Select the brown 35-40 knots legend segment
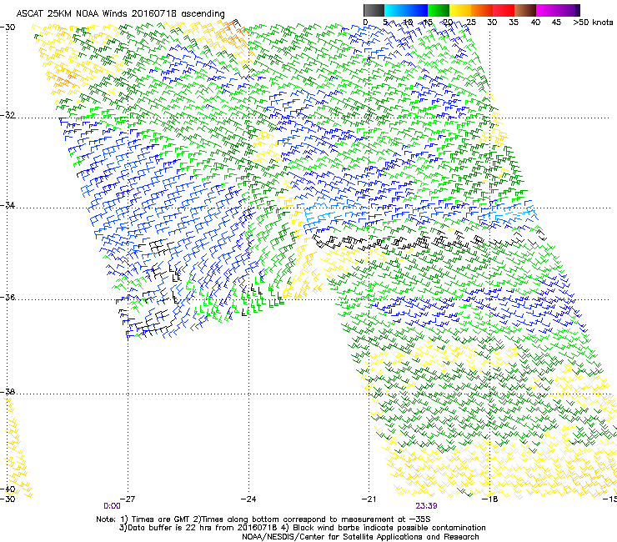Image resolution: width=617 pixels, height=542 pixels. point(525,10)
